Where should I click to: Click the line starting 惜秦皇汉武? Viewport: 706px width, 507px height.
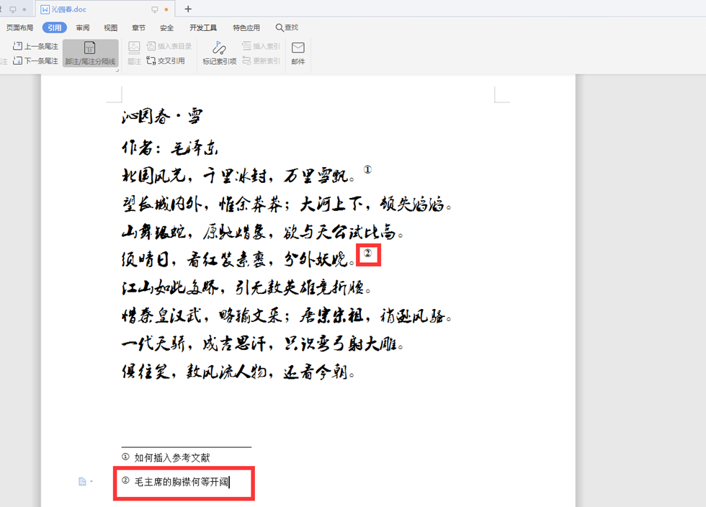[287, 315]
